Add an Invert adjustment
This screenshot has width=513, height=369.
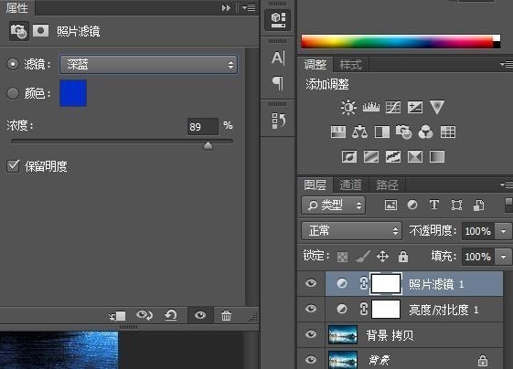point(349,156)
